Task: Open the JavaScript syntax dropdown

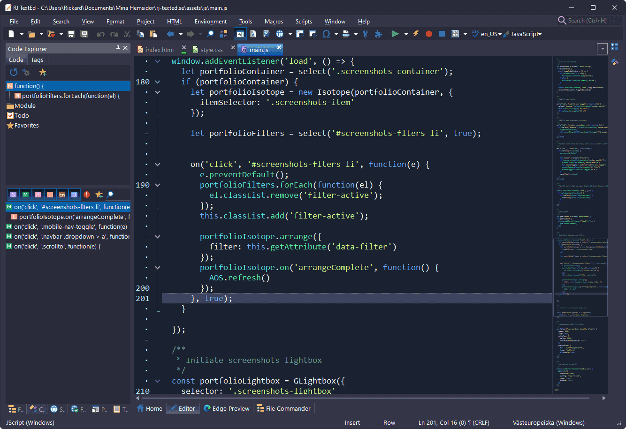Action: (540, 34)
